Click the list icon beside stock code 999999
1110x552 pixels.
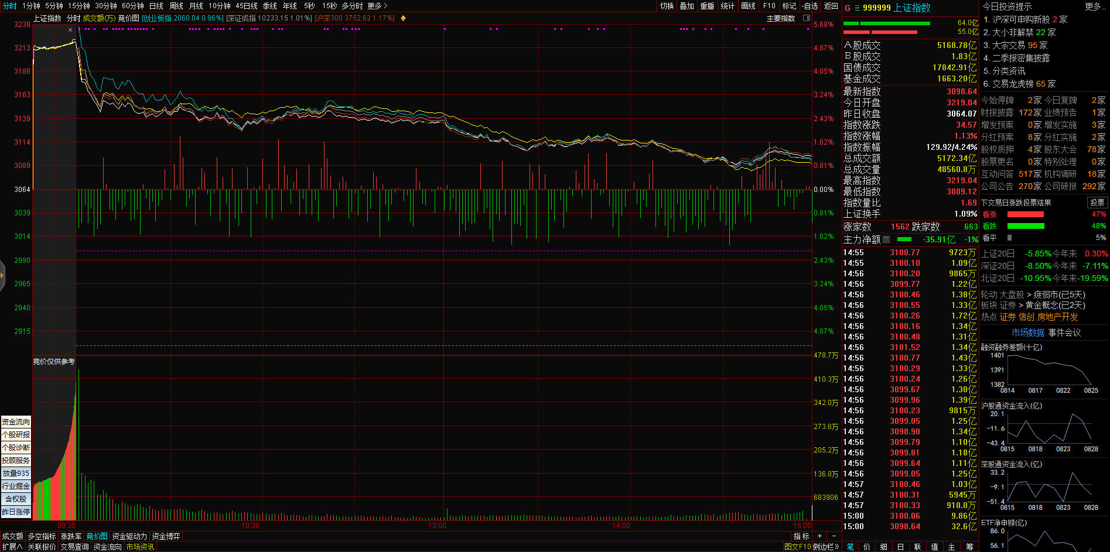tap(857, 8)
